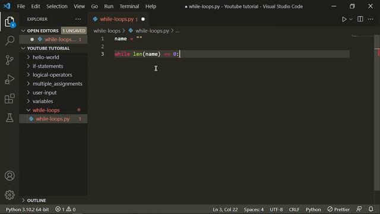Open Run and Debug view icon
This screenshot has width=380, height=214.
[x=9, y=79]
